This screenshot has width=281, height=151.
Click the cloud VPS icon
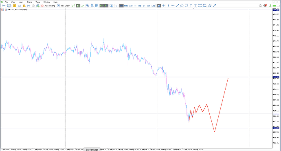(x=33, y=6)
